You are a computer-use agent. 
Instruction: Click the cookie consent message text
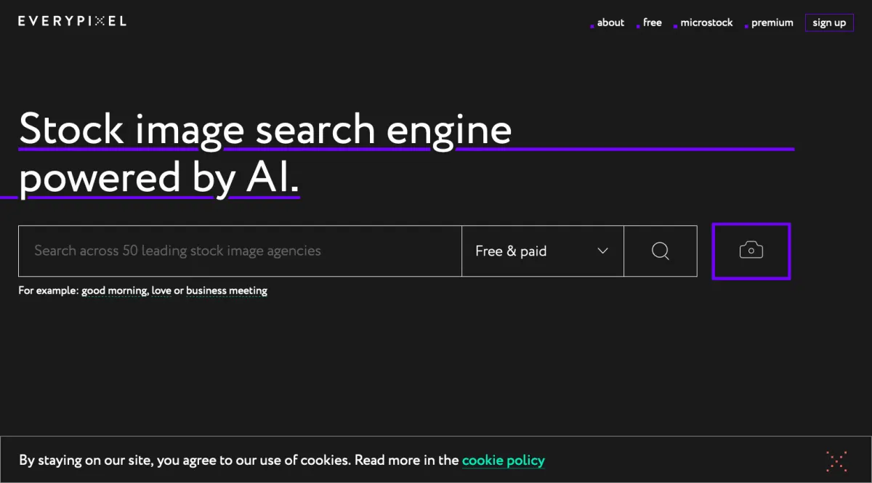coord(238,460)
